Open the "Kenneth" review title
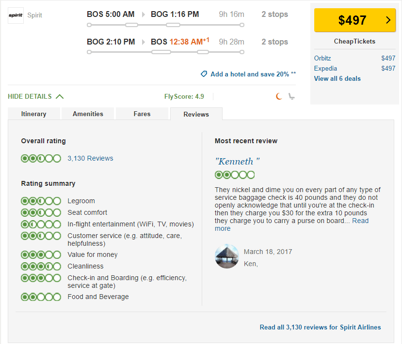This screenshot has width=402, height=344. click(238, 162)
